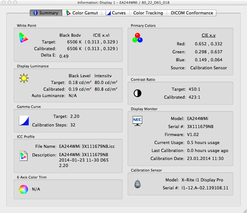Image resolution: width=247 pixels, height=213 pixels.
Task: Click the file name EA244WMi 3X111679NB.icc
Action: tap(87, 147)
